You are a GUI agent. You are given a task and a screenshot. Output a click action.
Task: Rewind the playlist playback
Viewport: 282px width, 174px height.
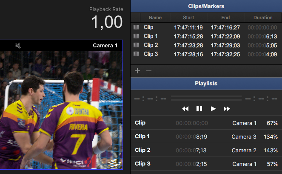tap(185, 109)
